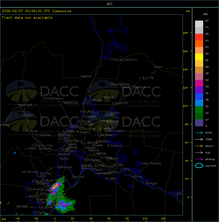The width and height of the screenshot is (219, 222).
Task: Click the 'Track data not available' message
Action: click(27, 18)
